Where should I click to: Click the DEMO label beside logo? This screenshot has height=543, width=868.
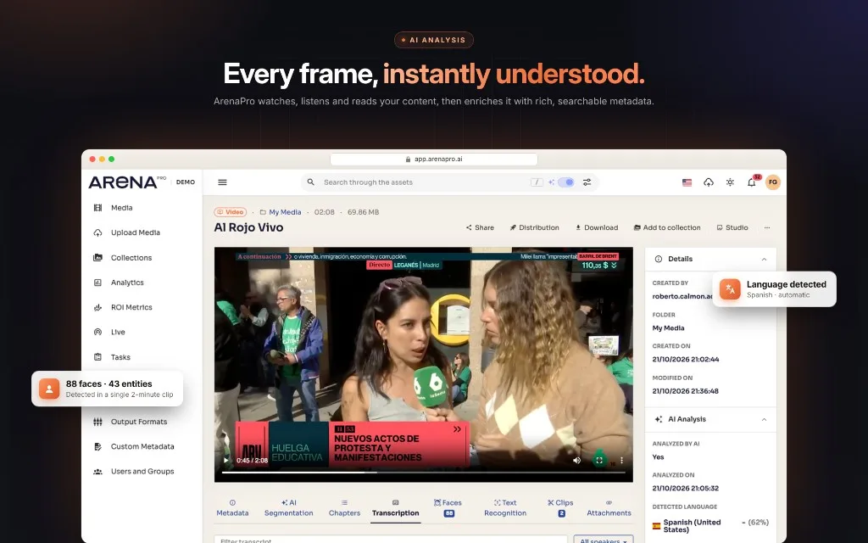(186, 182)
